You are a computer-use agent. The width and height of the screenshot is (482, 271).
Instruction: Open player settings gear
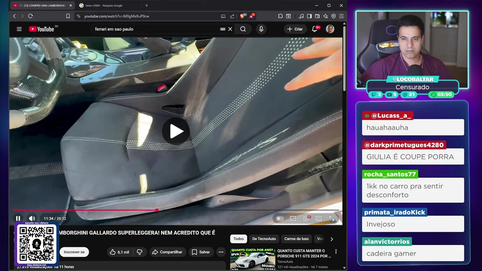pos(306,218)
